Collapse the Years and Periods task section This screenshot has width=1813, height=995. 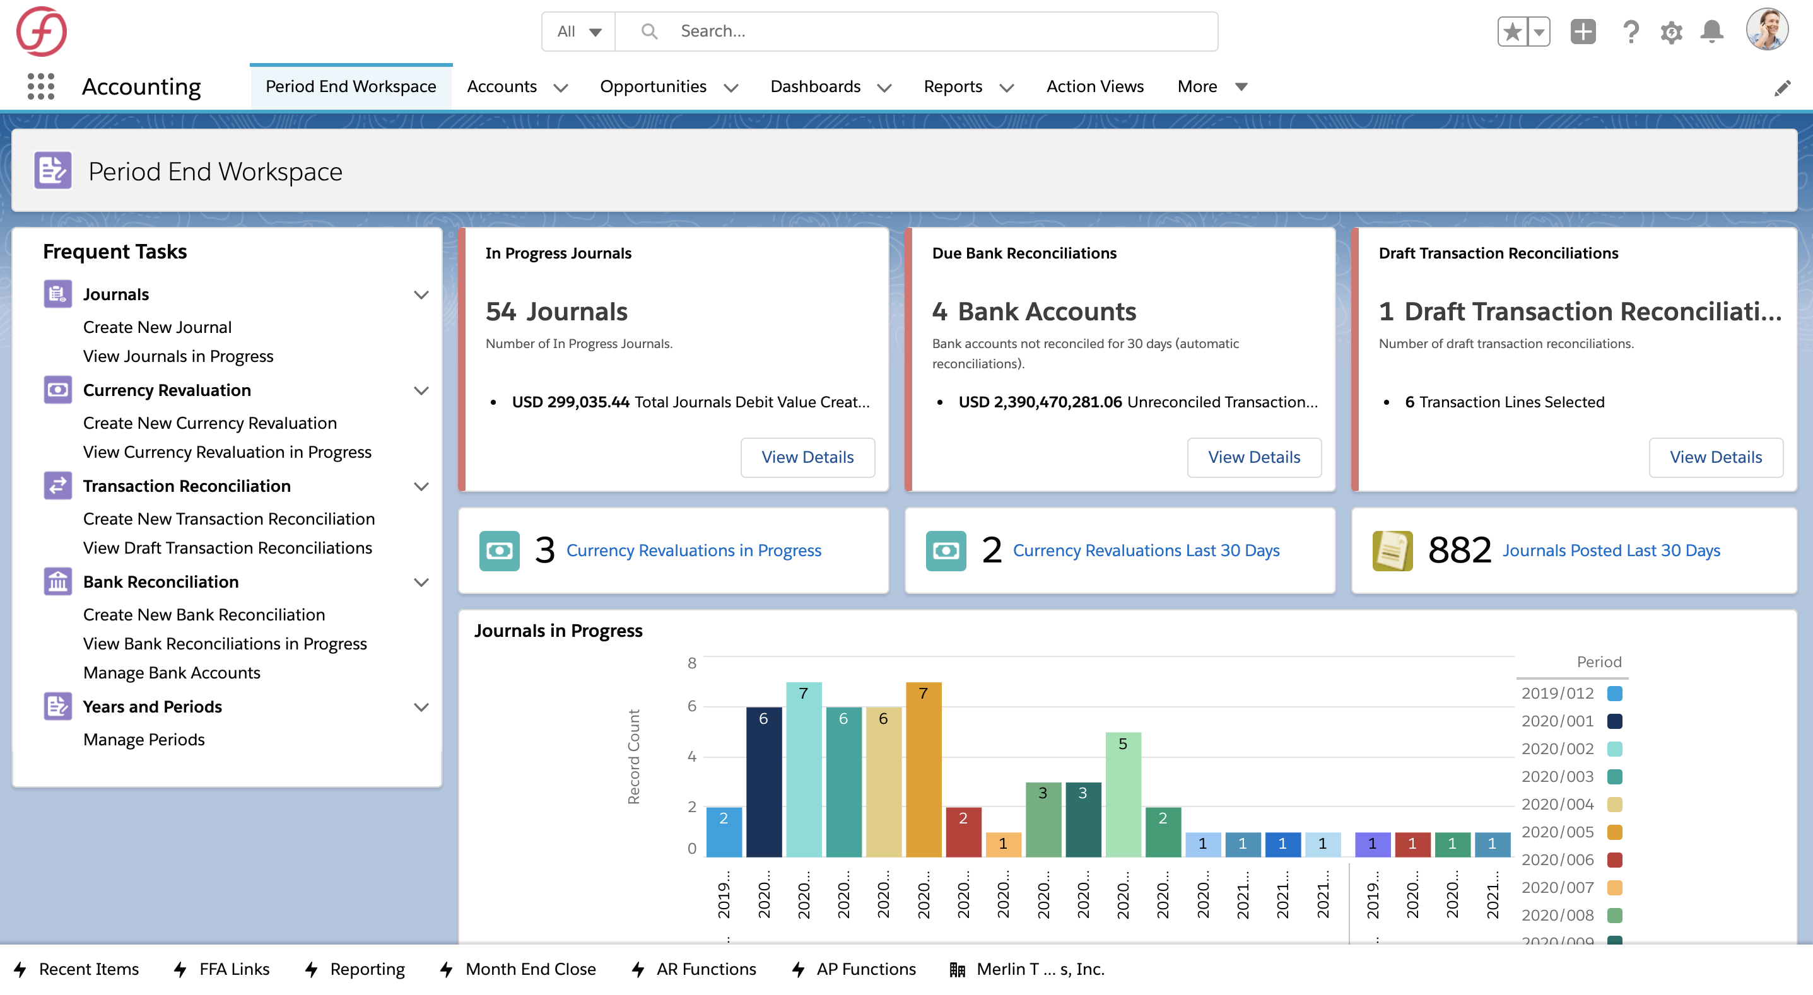tap(421, 707)
